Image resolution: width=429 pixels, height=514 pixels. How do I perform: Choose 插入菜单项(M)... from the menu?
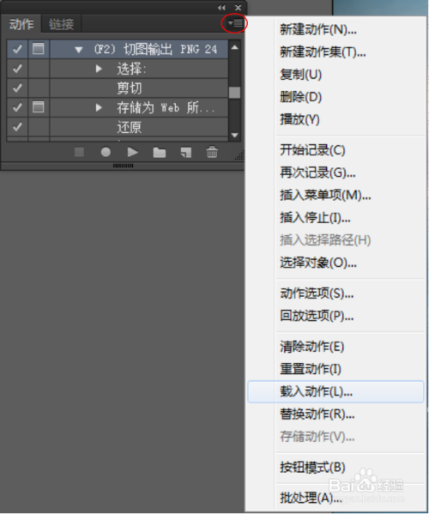tap(336, 196)
